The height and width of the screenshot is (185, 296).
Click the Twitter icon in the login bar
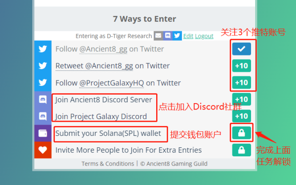point(177,36)
